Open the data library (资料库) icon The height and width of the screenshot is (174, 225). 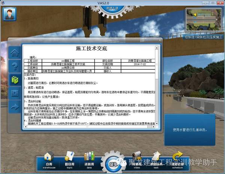[x=89, y=159]
